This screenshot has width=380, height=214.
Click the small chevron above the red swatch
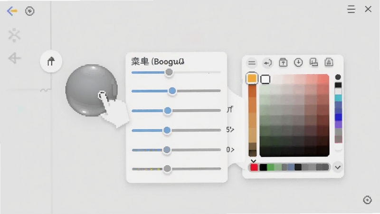(253, 161)
